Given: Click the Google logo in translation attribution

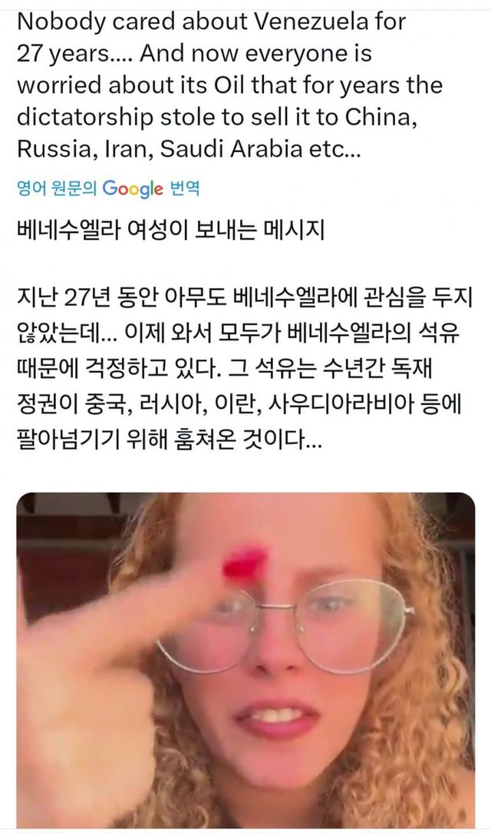Looking at the screenshot, I should pos(133,188).
